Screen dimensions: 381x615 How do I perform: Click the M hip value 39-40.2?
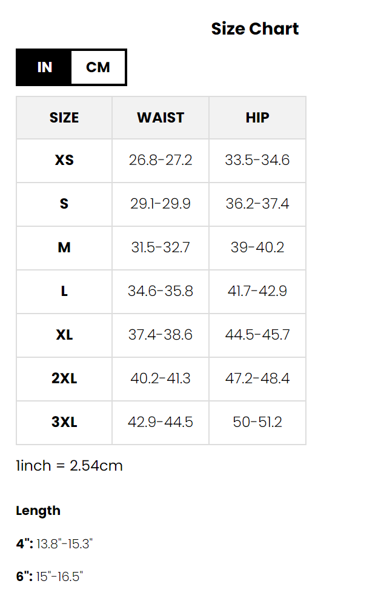257,248
